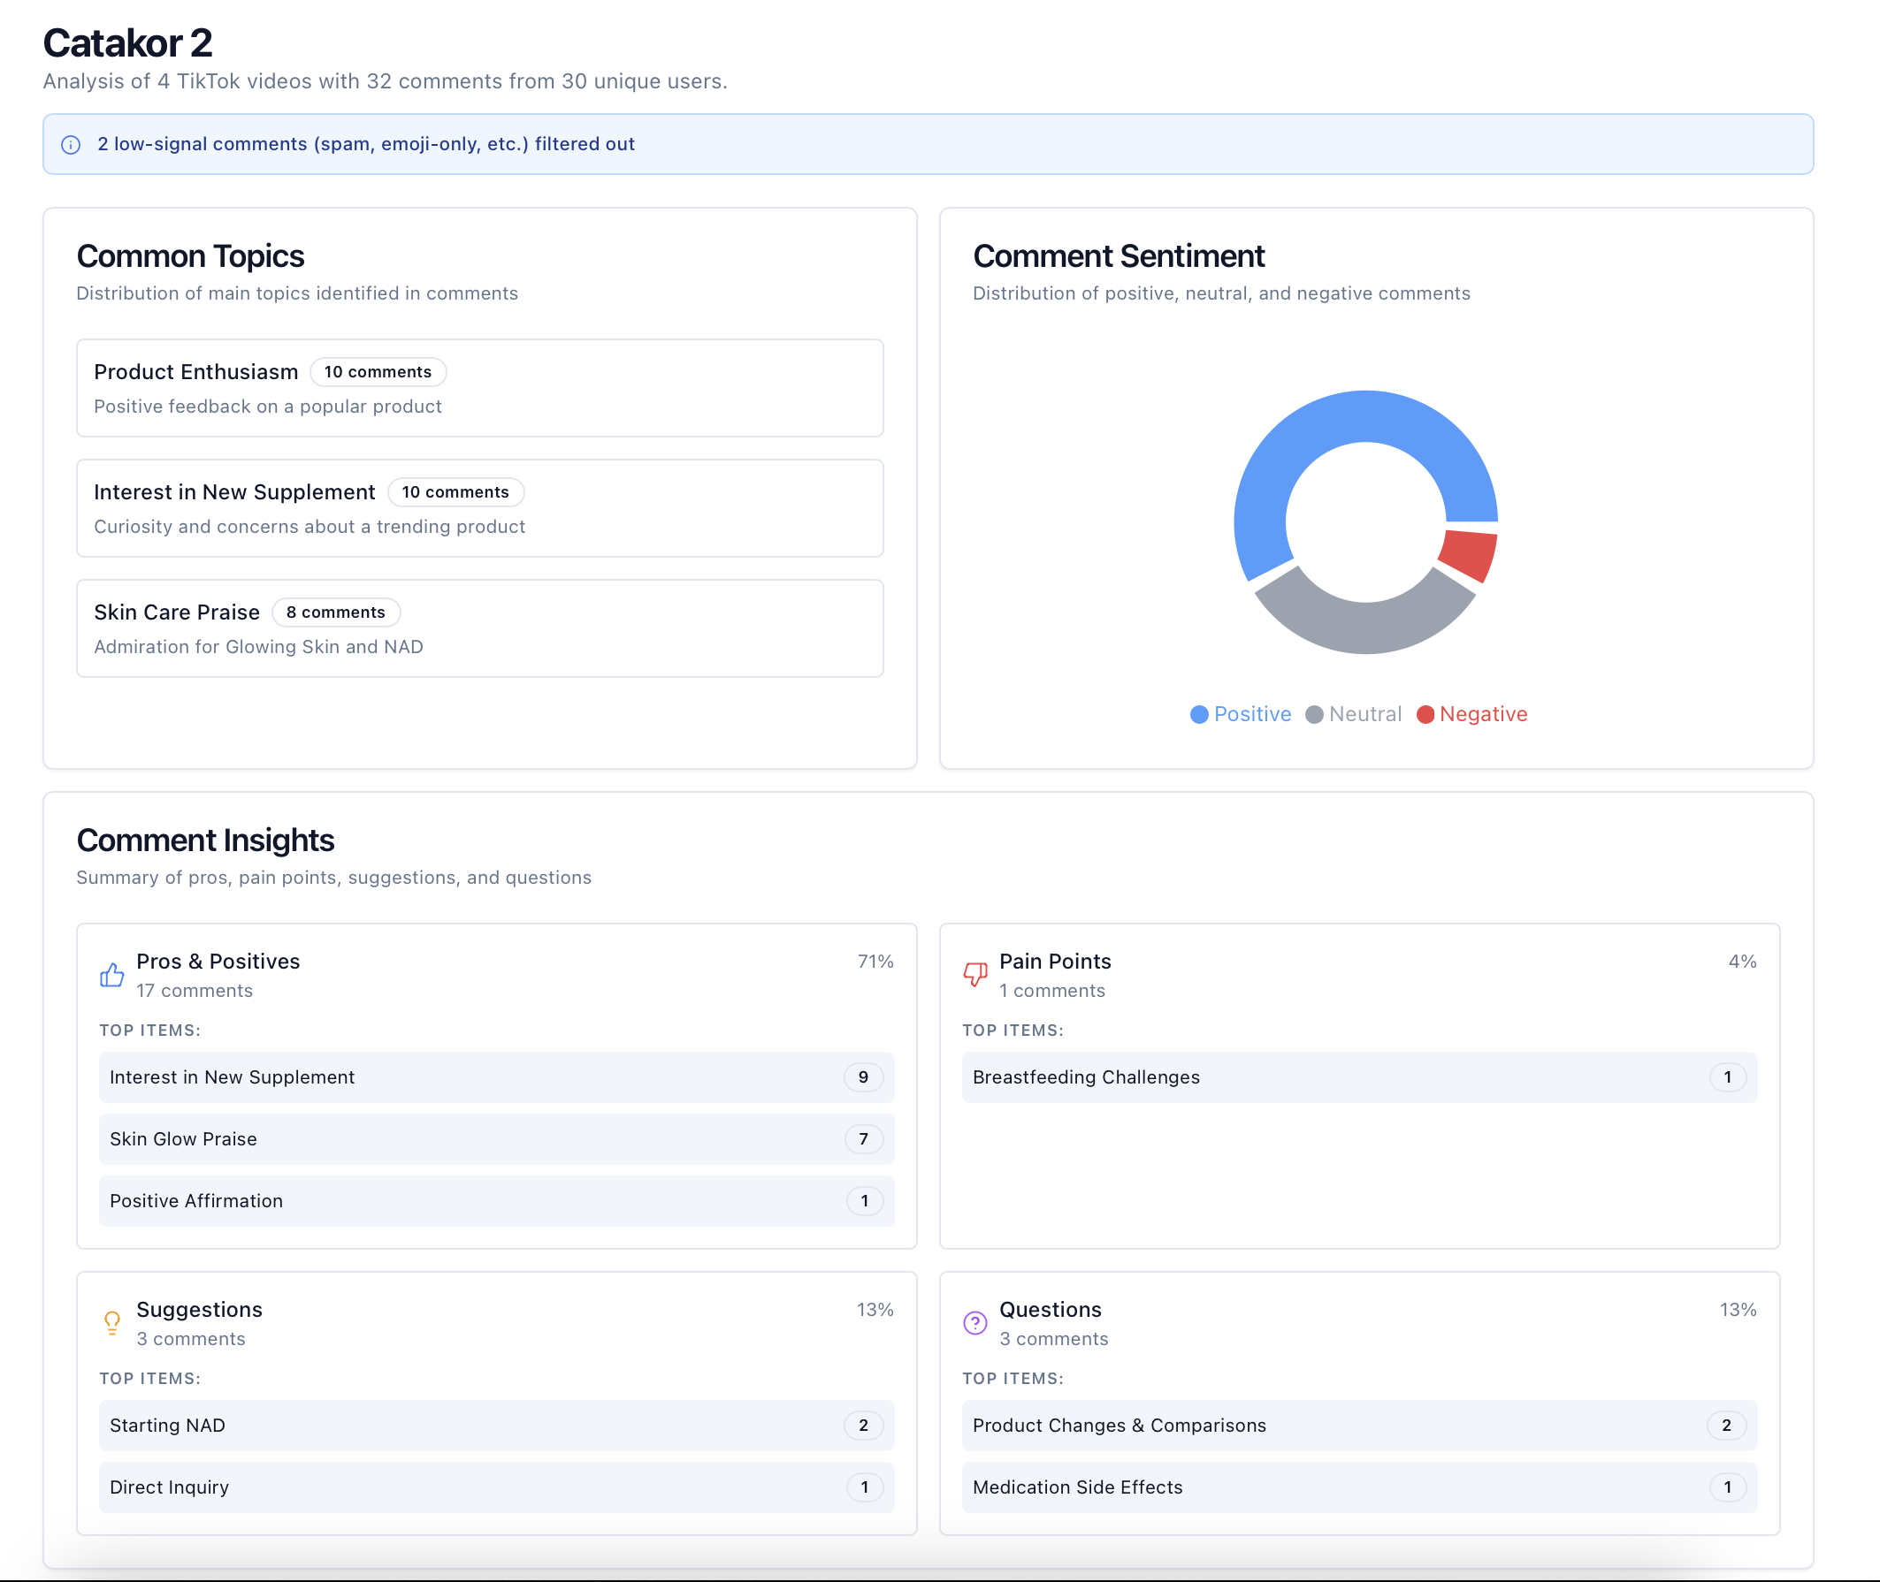Select the lightbulb icon next to Suggestions
This screenshot has width=1880, height=1582.
(x=111, y=1322)
